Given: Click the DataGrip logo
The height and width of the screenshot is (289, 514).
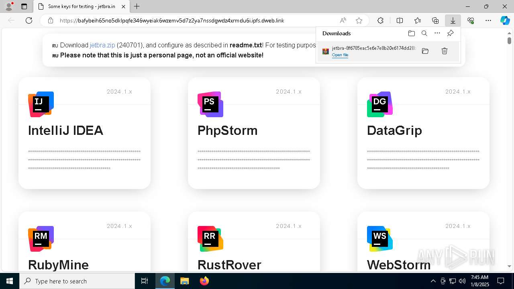Looking at the screenshot, I should [x=380, y=104].
